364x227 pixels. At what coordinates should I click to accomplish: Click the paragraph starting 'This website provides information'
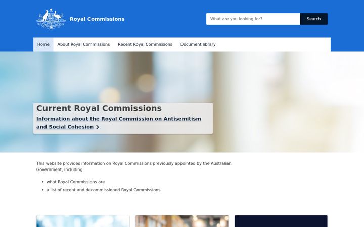(133, 166)
